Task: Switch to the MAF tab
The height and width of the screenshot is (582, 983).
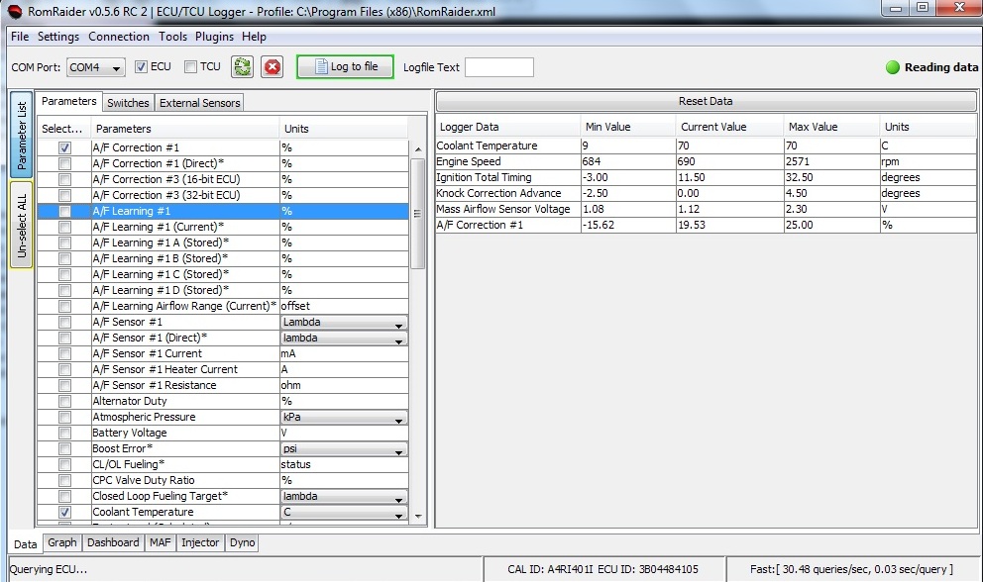Action: pos(160,542)
